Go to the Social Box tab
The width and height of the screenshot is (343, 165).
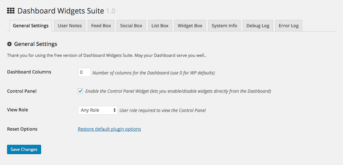[x=131, y=26]
